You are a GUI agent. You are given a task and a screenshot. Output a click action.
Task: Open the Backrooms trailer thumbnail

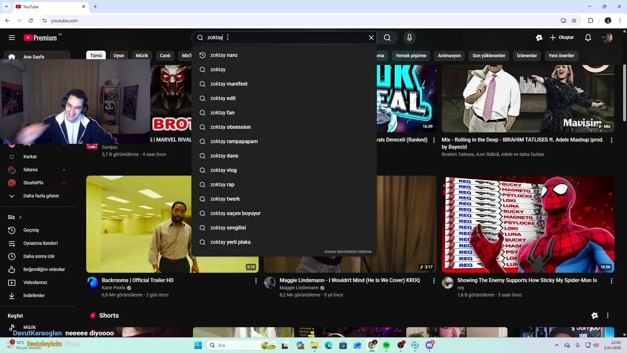tap(139, 224)
